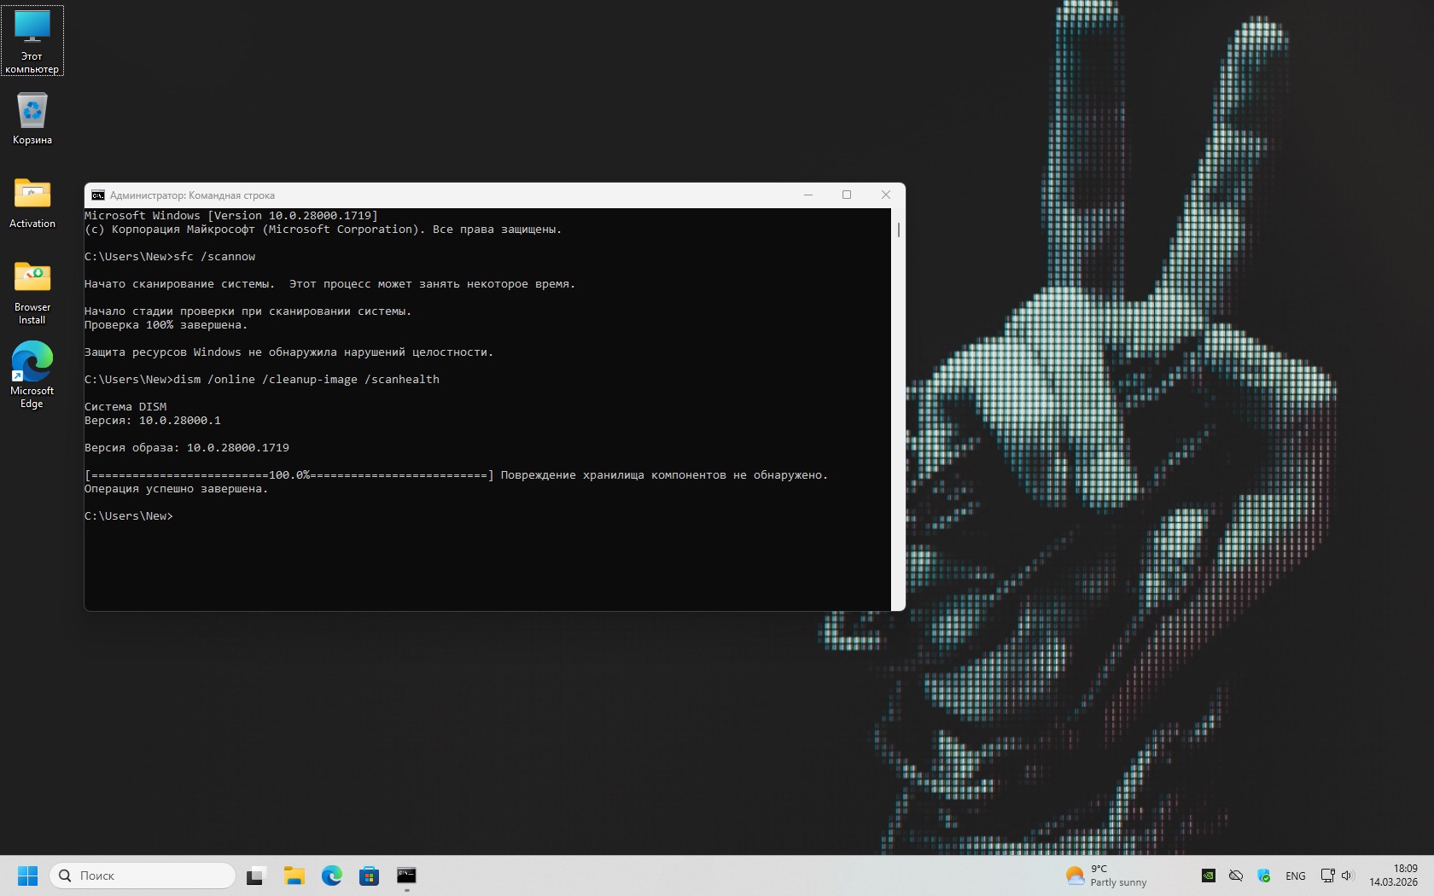Open network settings tray icon
Viewport: 1434px width, 896px height.
(x=1327, y=876)
